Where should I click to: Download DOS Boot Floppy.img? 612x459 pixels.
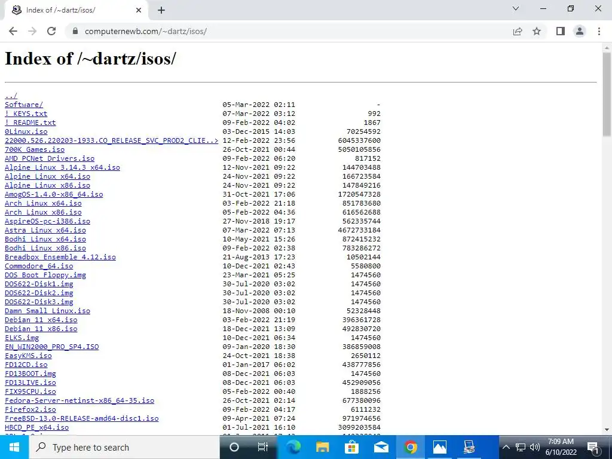point(45,275)
